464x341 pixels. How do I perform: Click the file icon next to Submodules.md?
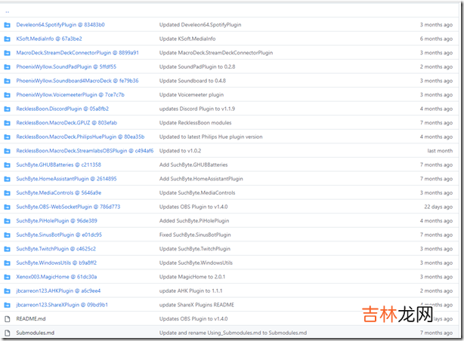8,332
